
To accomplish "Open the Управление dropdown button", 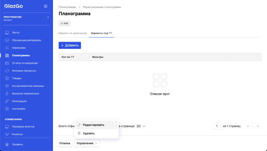I will [87, 143].
